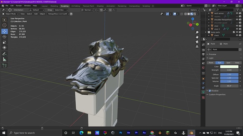The width and height of the screenshot is (243, 136).
Task: Open the Normal transform orientation dropdown
Action: click(87, 10)
